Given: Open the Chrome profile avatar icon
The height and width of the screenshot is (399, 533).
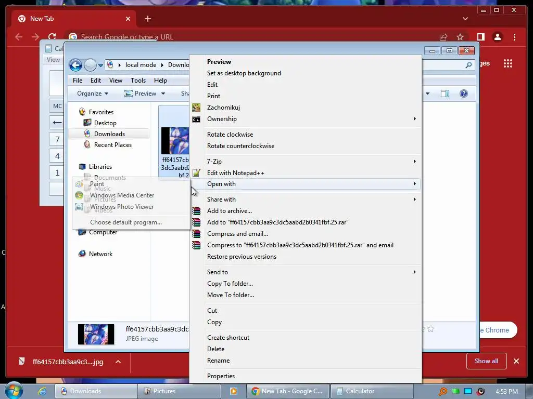Looking at the screenshot, I should click(497, 37).
